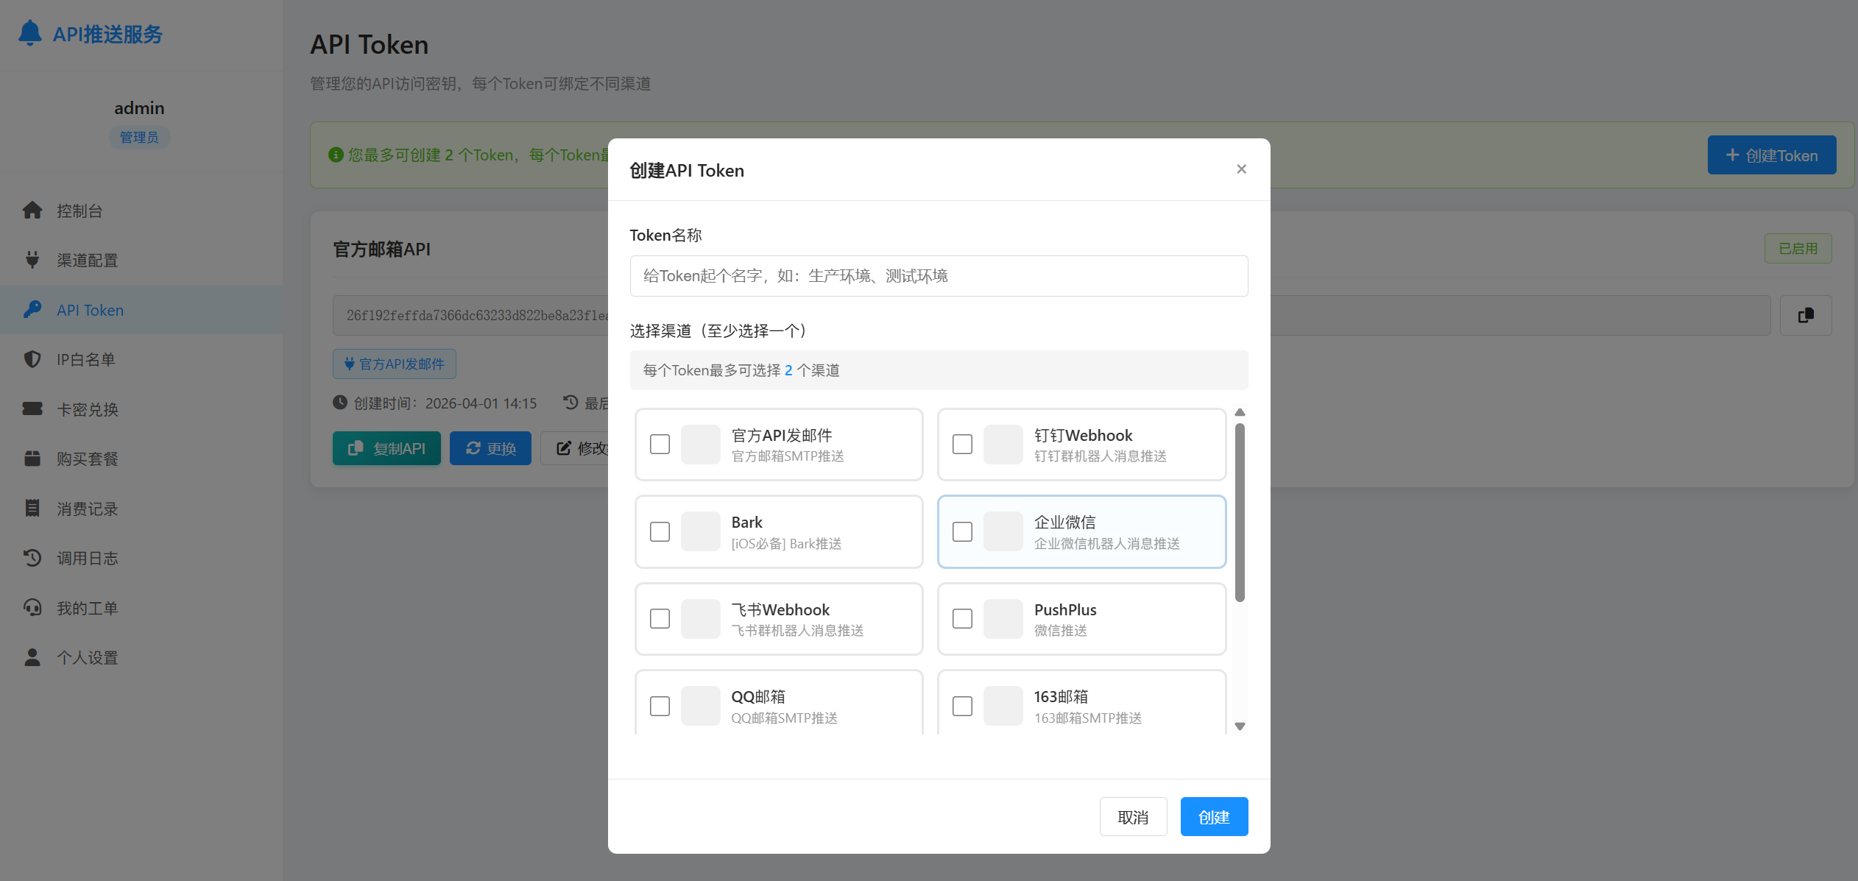The image size is (1858, 881).
Task: Check the Bark channel checkbox
Action: coord(660,531)
